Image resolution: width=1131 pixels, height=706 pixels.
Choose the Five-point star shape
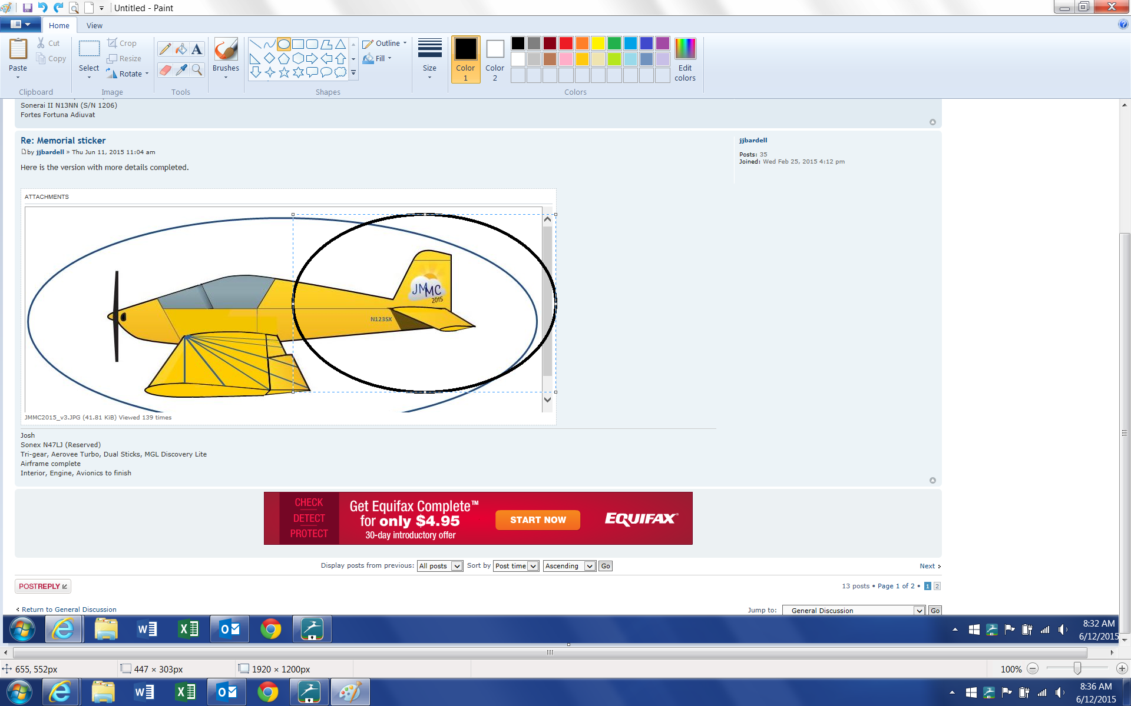pos(284,72)
